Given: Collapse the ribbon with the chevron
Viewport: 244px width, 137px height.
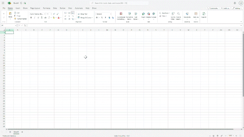Looking at the screenshot, I should (241, 22).
